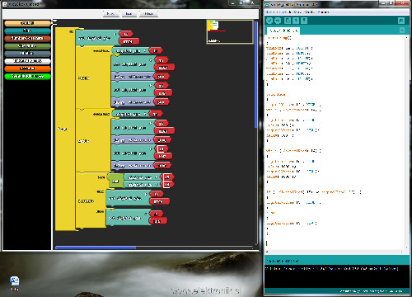Click the Save sketch arrow-down icon

click(x=304, y=21)
